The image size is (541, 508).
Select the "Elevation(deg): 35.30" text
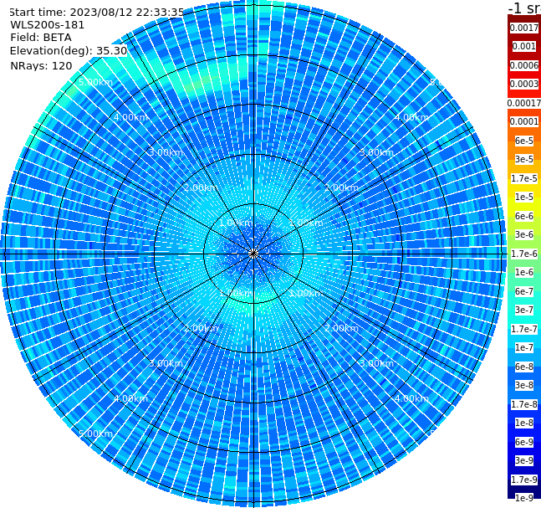point(69,51)
